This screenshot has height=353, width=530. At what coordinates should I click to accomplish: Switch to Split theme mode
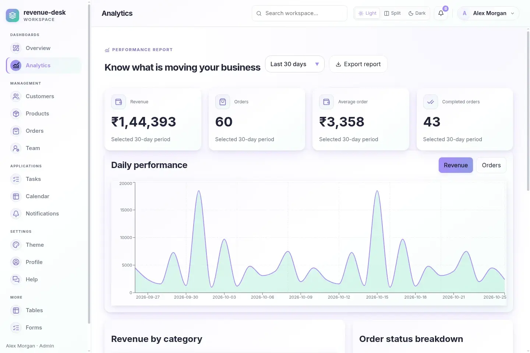(x=392, y=13)
